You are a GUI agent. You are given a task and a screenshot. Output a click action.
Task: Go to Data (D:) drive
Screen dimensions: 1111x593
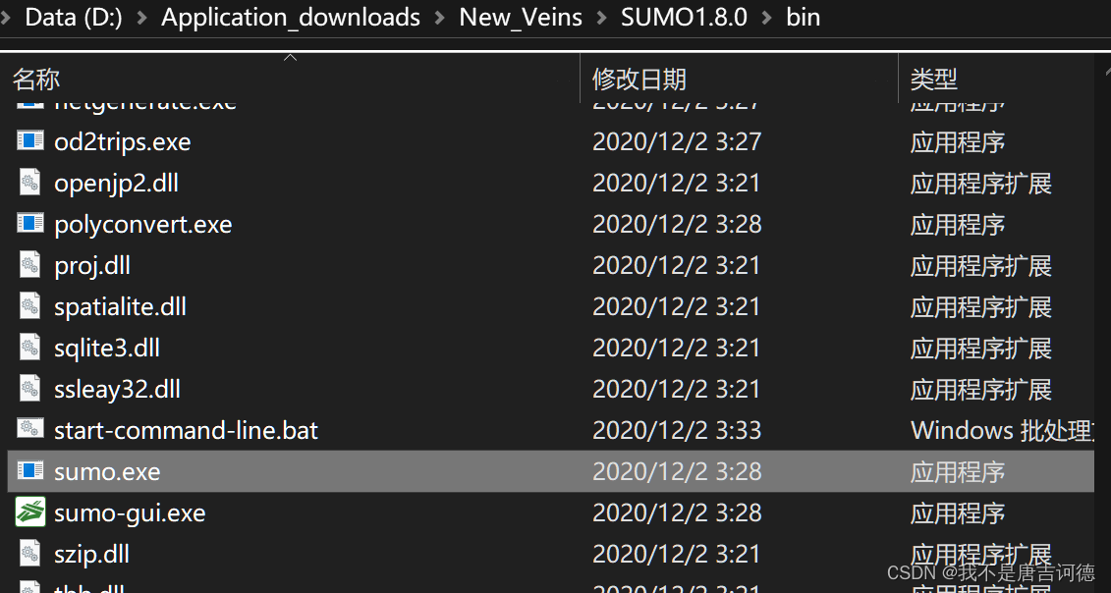(x=74, y=16)
